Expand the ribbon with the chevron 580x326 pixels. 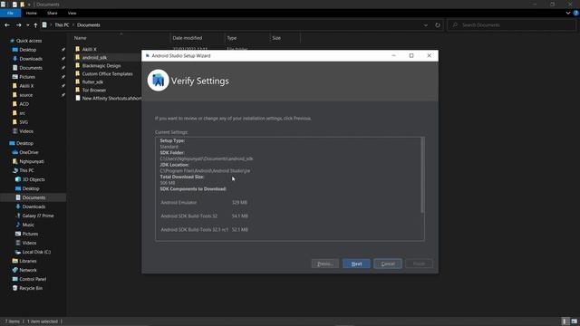click(x=568, y=13)
